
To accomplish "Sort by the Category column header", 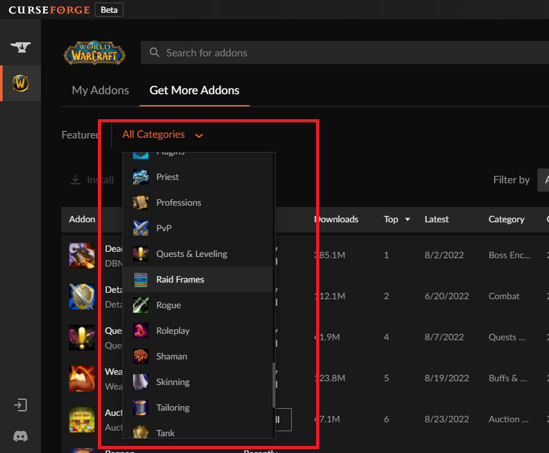I will 506,220.
